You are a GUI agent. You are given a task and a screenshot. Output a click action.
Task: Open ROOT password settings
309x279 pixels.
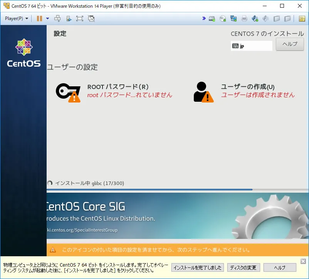tap(114, 92)
